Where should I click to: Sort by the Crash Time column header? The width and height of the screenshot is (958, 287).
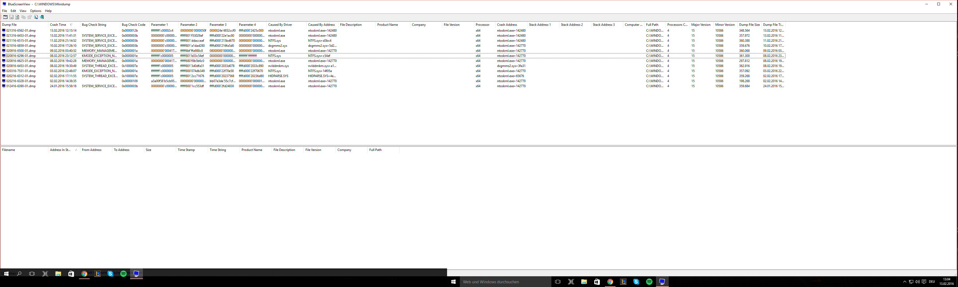pyautogui.click(x=58, y=25)
